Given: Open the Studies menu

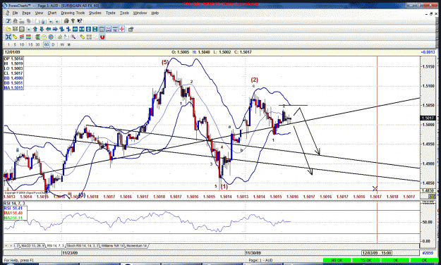Looking at the screenshot, I should 95,13.
